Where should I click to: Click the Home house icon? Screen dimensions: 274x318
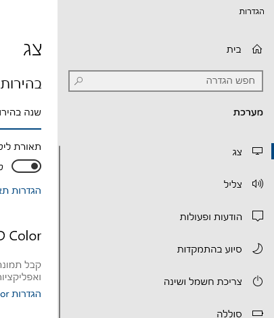pos(257,49)
